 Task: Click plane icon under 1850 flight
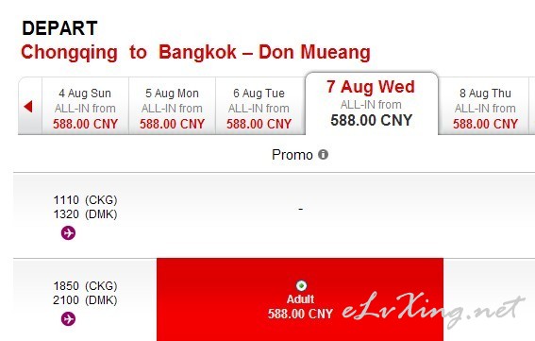coord(68,318)
